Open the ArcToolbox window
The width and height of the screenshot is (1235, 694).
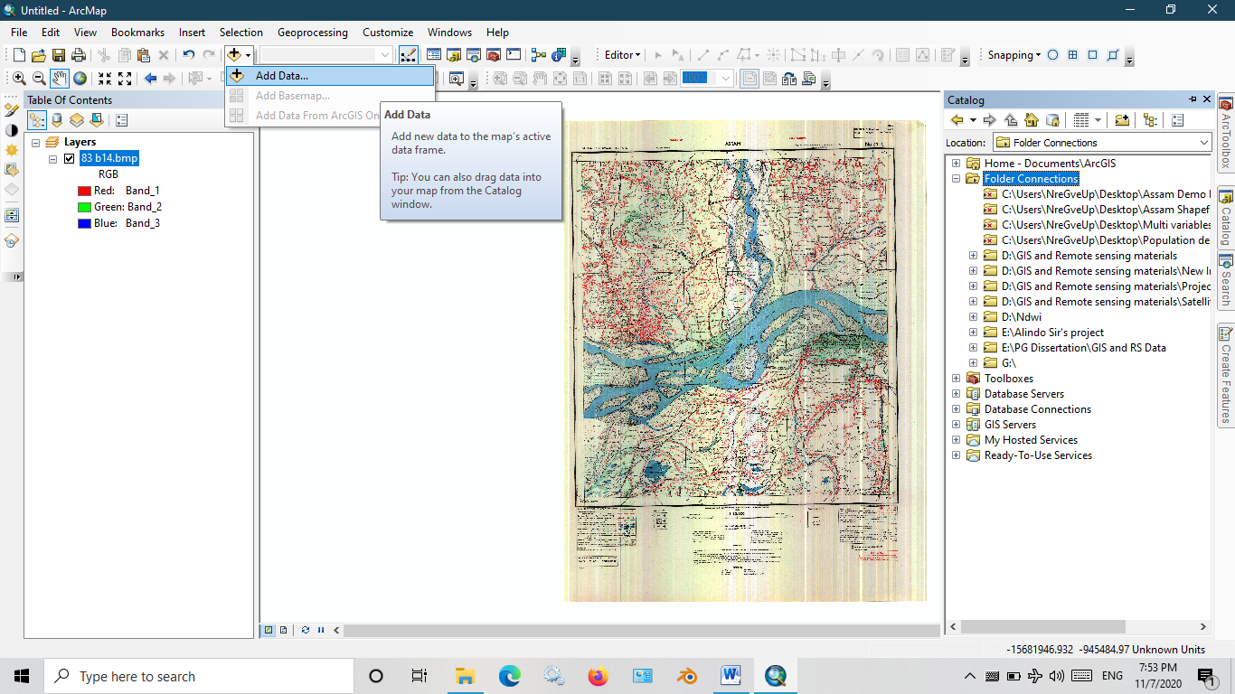492,55
